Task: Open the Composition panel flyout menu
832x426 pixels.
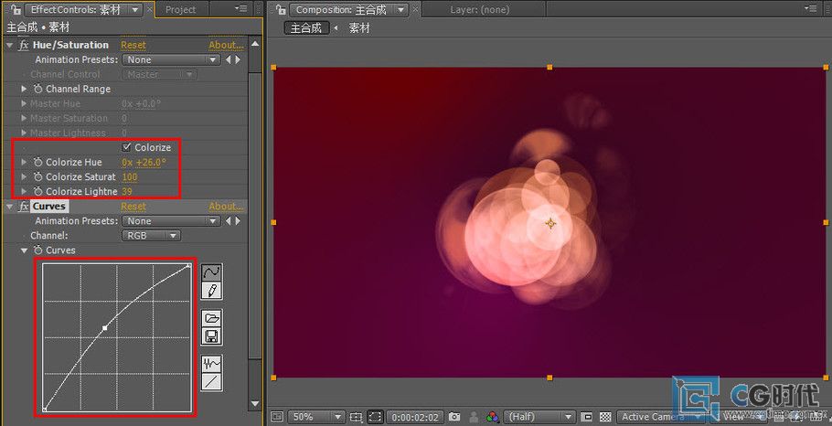Action: pos(811,9)
